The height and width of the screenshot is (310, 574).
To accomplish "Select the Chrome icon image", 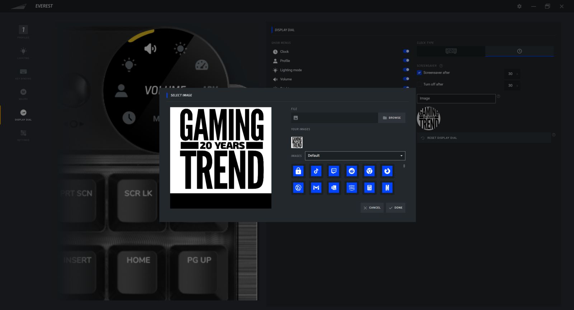I will (x=370, y=171).
